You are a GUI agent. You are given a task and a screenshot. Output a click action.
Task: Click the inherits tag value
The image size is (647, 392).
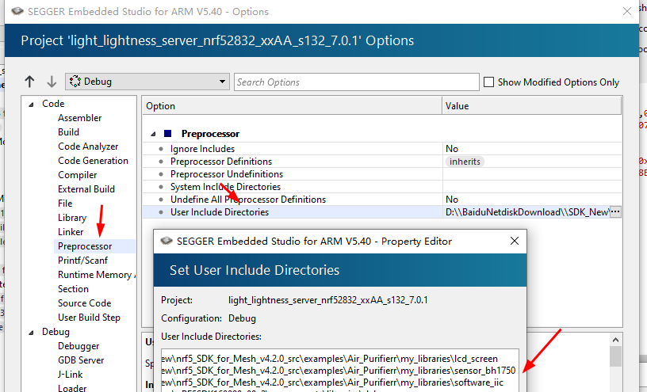tap(465, 162)
